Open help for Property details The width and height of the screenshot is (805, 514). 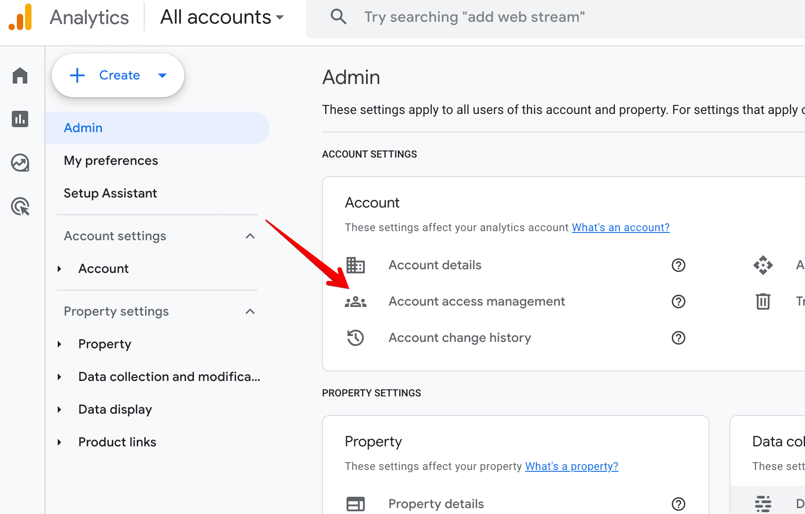[x=679, y=504]
